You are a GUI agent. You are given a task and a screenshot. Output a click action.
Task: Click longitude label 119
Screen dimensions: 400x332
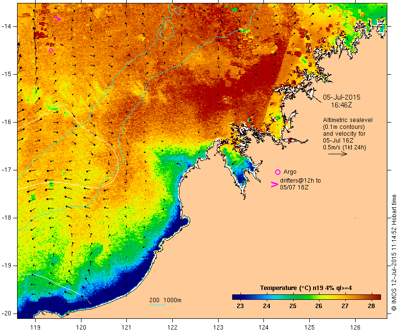pos(35,327)
